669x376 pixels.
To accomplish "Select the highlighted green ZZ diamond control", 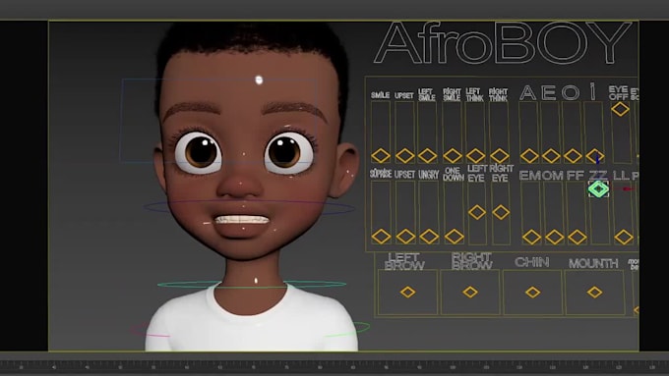I will pyautogui.click(x=598, y=188).
